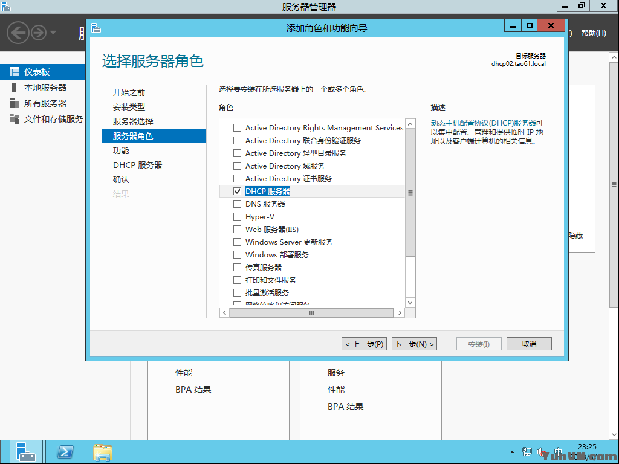Check Active Directory 轻型目录服务

tap(237, 153)
